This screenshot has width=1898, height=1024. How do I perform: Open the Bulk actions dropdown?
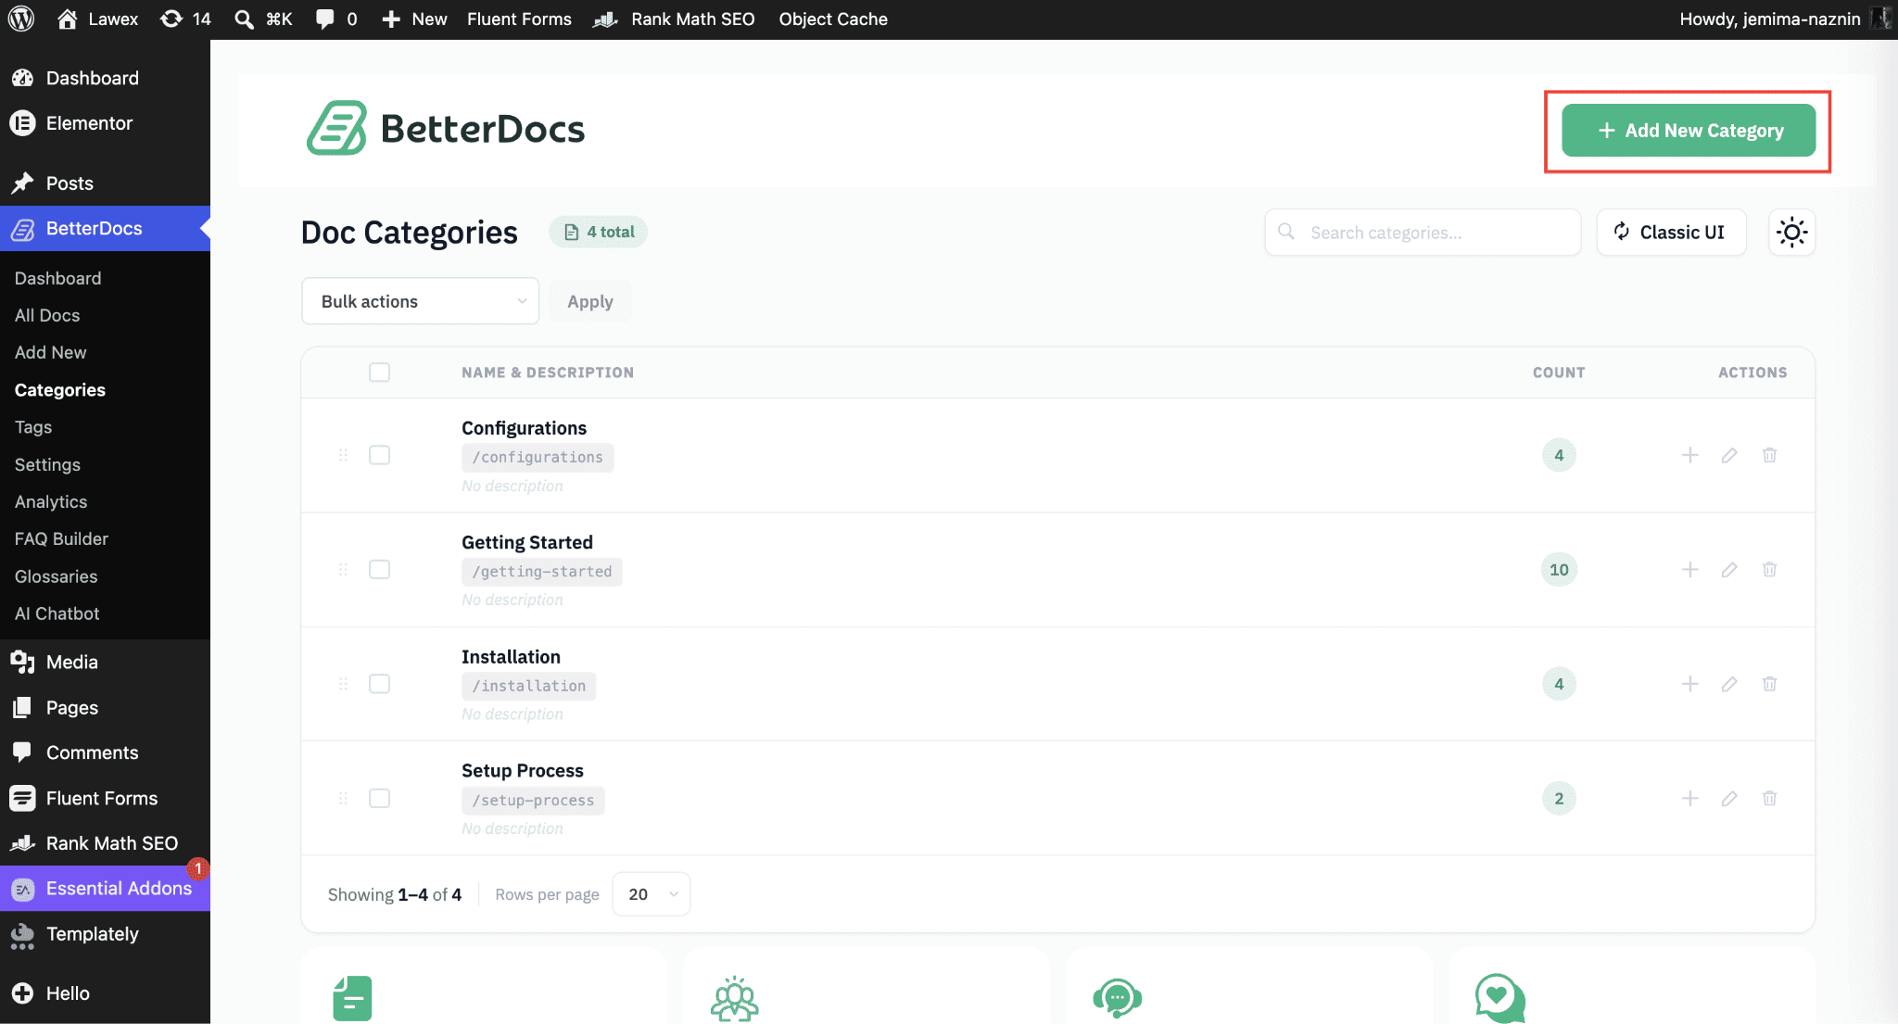coord(420,301)
